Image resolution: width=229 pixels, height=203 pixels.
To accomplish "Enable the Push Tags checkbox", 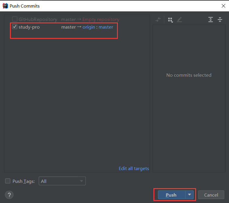I will coord(8,181).
